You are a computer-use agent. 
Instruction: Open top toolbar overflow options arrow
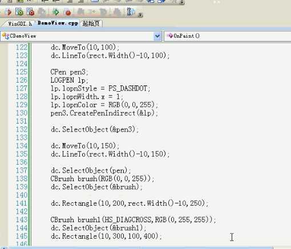(x=182, y=2)
